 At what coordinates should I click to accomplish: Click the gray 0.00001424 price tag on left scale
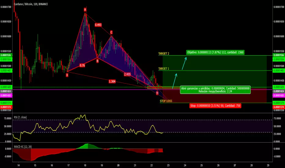[6, 91]
